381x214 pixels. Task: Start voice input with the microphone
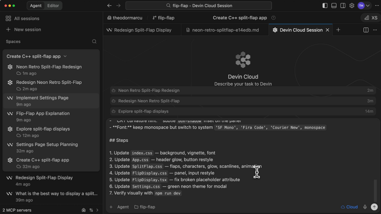(365, 207)
